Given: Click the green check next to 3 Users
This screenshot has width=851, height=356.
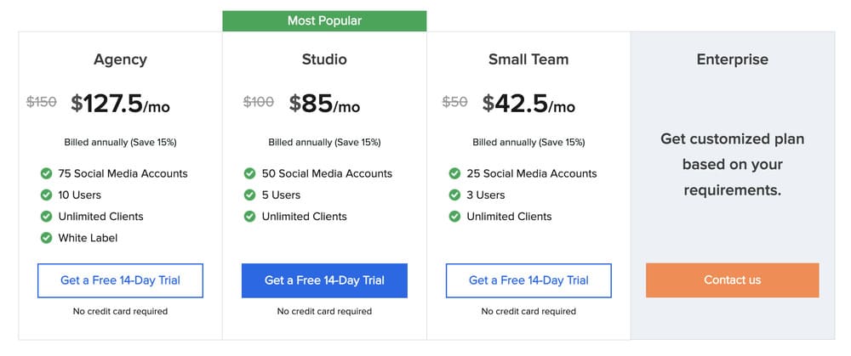Looking at the screenshot, I should click(454, 195).
